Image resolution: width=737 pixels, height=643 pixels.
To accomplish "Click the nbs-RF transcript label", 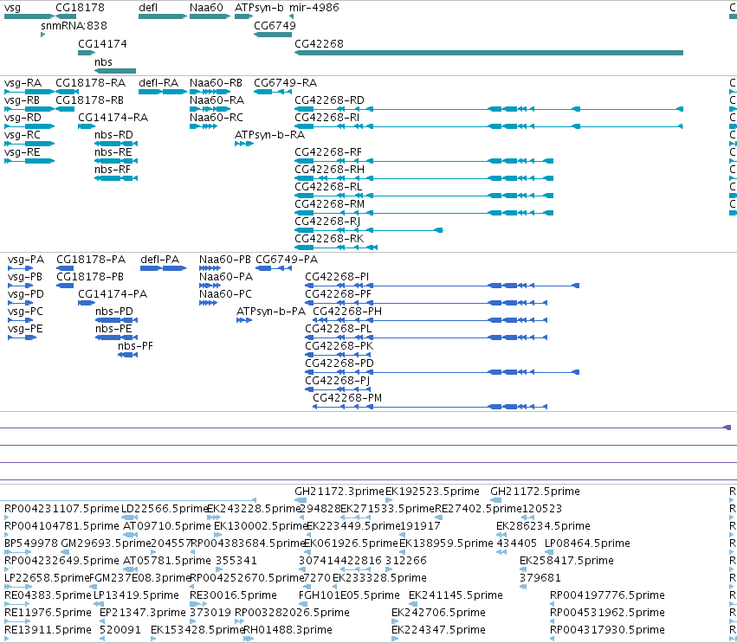I will click(113, 170).
